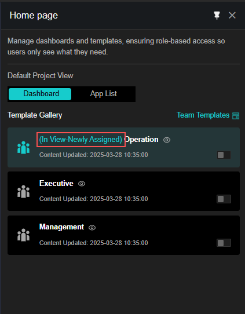Screen dimensions: 245x314
Task: Select the Dashboard default view tab
Action: (x=40, y=94)
